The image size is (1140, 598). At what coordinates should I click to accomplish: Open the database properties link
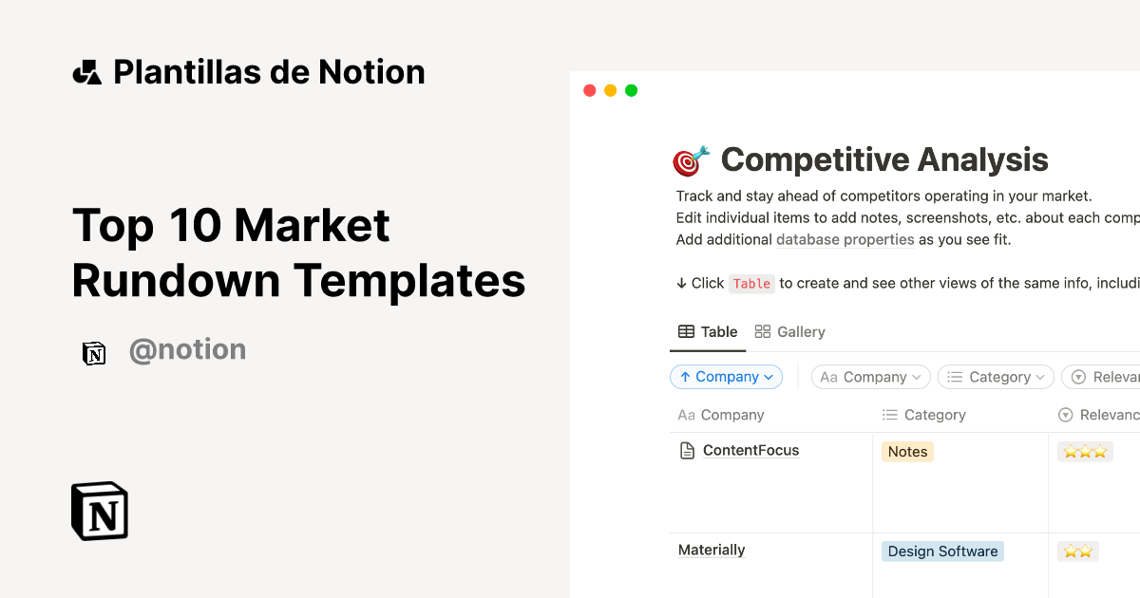845,239
